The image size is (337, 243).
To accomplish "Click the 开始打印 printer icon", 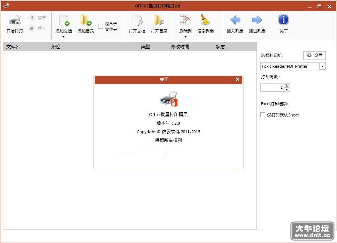I will pos(15,21).
